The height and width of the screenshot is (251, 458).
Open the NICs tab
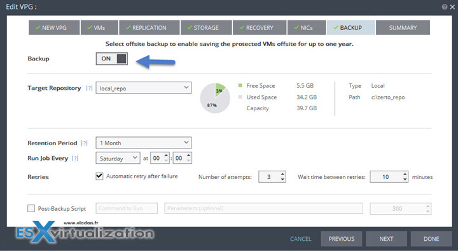click(307, 28)
